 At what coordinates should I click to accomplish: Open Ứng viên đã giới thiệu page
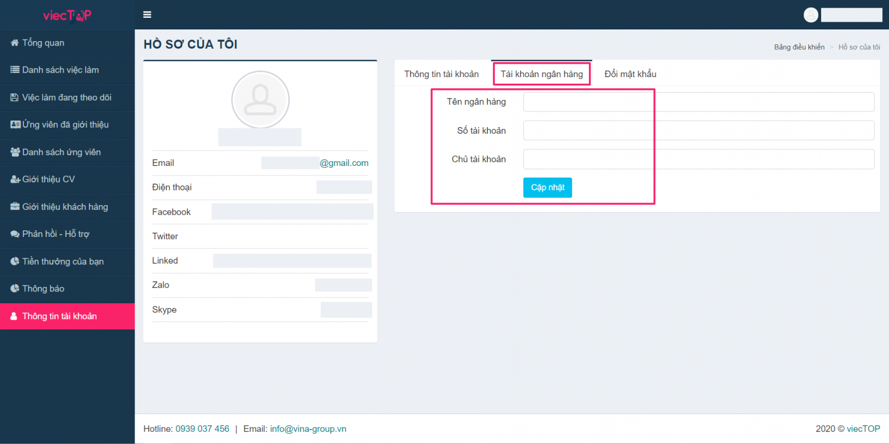pos(67,125)
